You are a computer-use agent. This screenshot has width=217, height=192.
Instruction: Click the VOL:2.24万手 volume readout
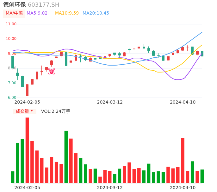(56, 111)
